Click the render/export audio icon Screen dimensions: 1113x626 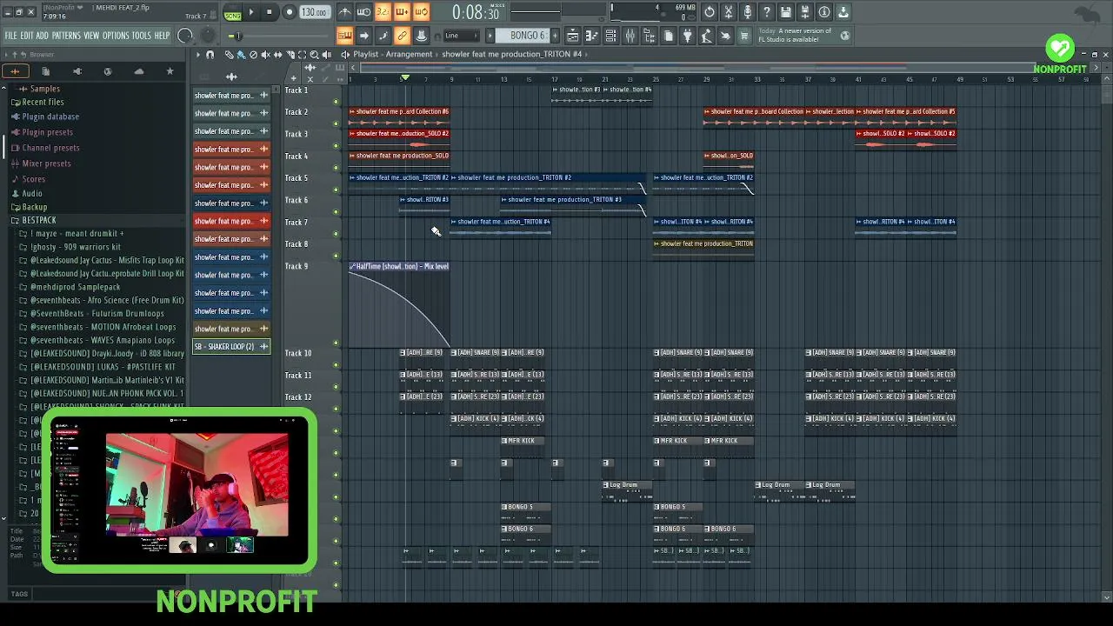(805, 12)
